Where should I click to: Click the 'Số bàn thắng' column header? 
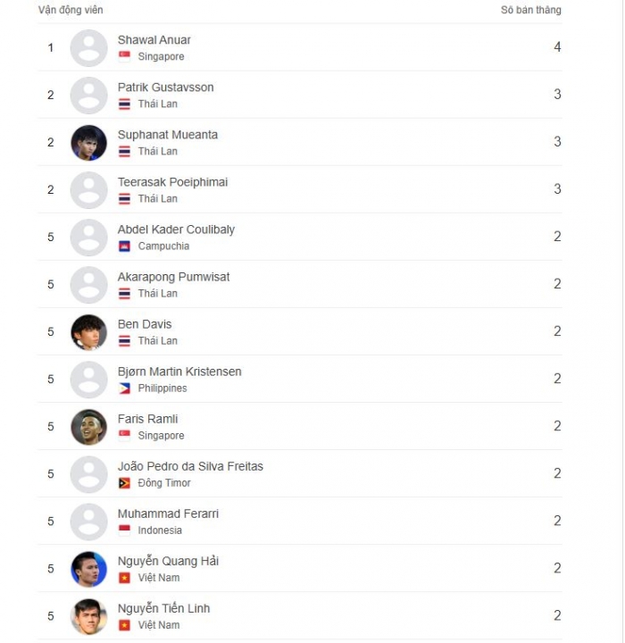pos(530,10)
